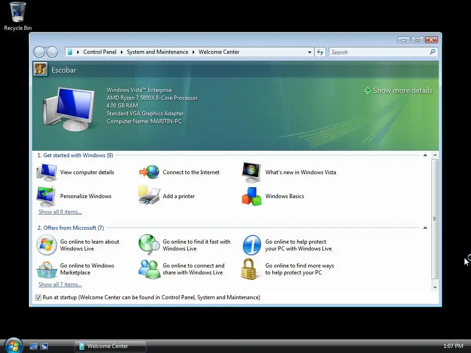Viewport: 471px width, 353px height.
Task: Click inside the Search input field
Action: [x=379, y=52]
